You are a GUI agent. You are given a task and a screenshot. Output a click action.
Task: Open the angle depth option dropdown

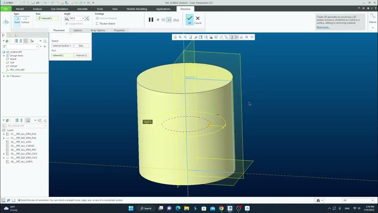click(x=67, y=18)
